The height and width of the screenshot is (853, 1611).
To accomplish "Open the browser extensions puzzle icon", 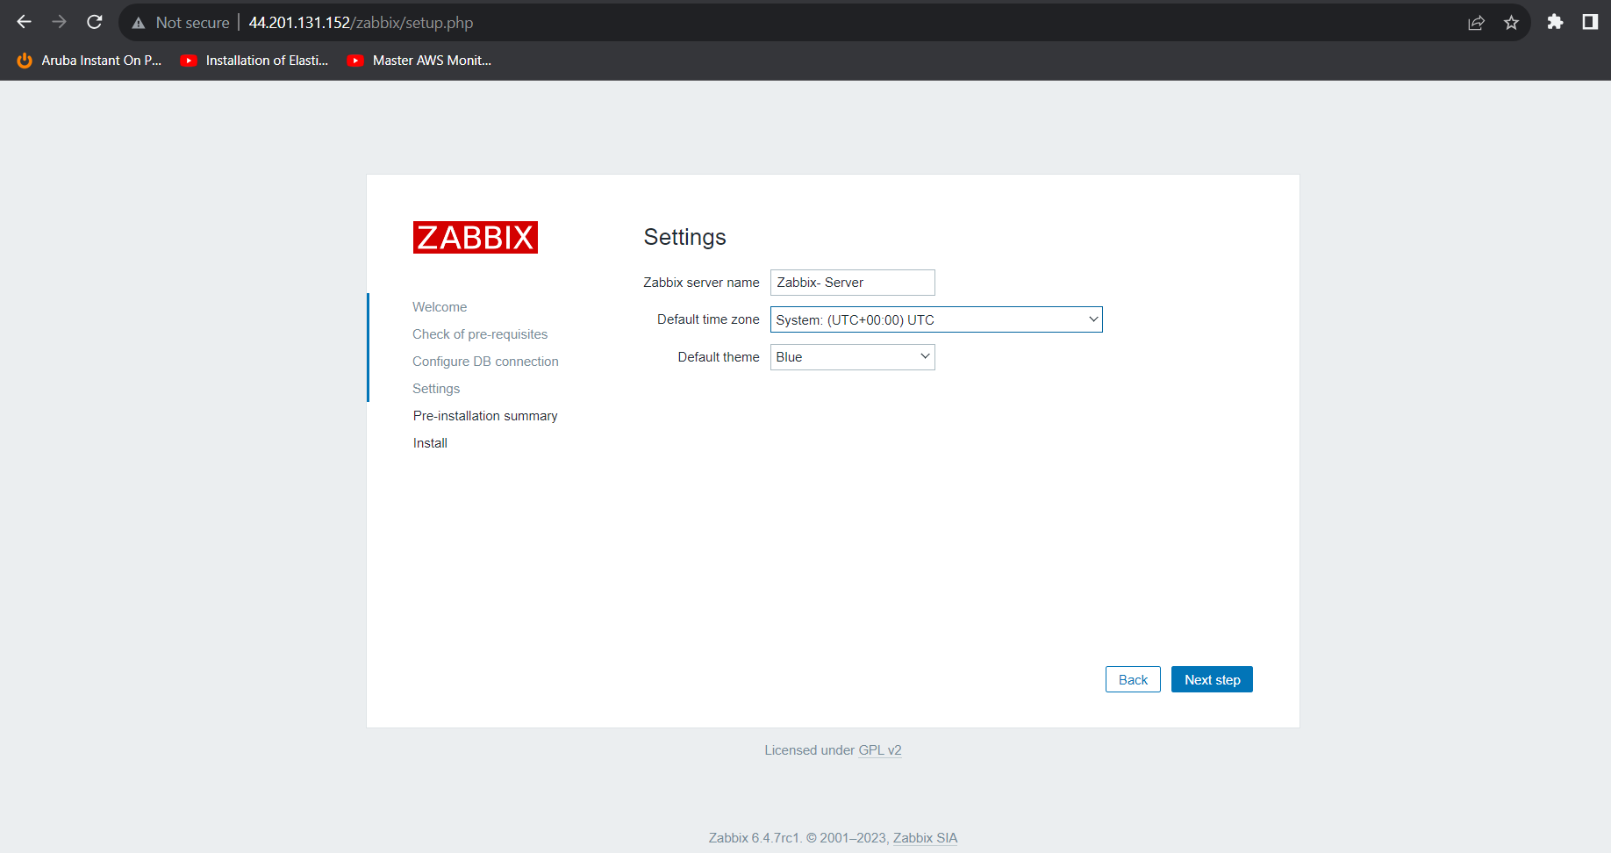I will (1555, 22).
